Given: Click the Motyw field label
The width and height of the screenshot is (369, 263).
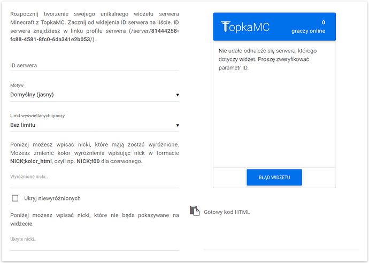Looking at the screenshot, I should (17, 85).
